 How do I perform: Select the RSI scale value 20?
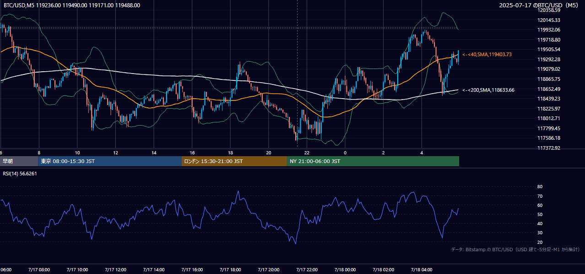540,242
